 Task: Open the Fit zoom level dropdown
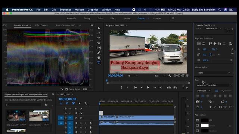[132, 76]
